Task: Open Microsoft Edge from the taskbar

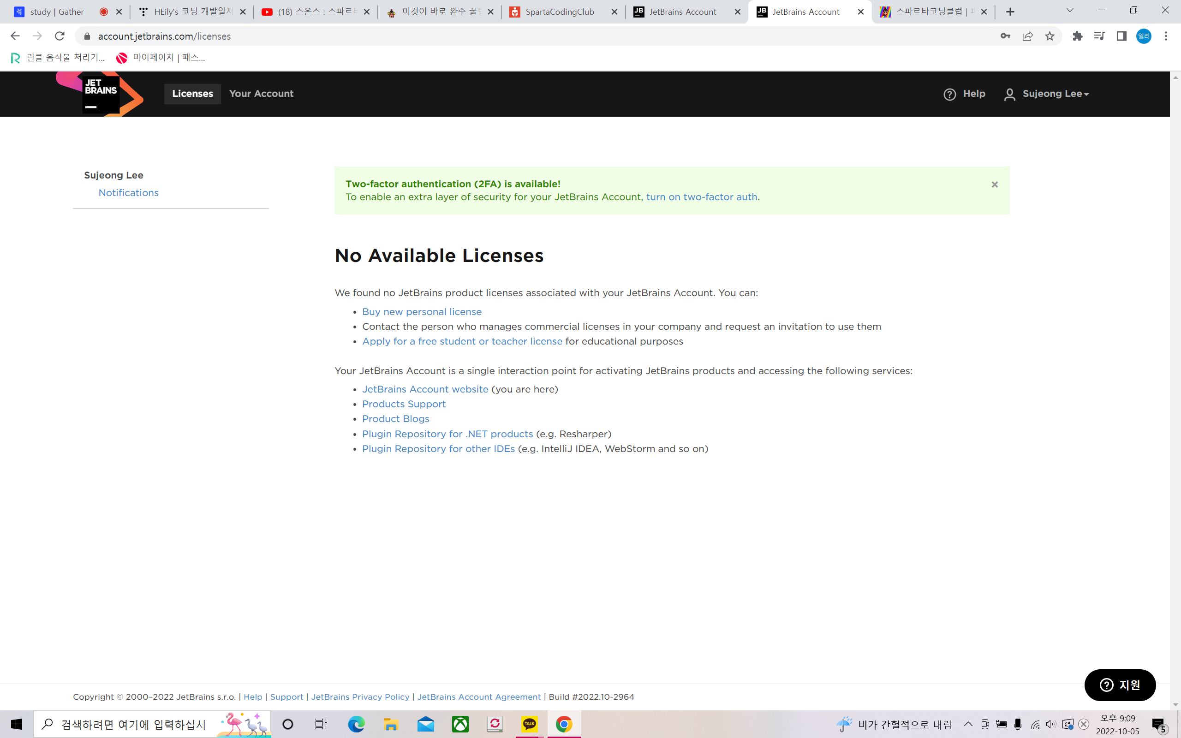Action: [356, 724]
